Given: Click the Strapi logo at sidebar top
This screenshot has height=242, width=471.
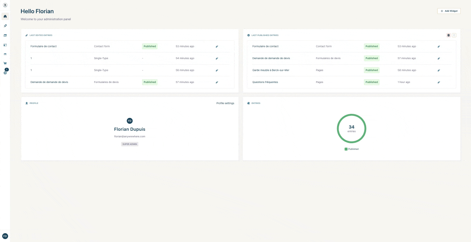Looking at the screenshot, I should [5, 5].
